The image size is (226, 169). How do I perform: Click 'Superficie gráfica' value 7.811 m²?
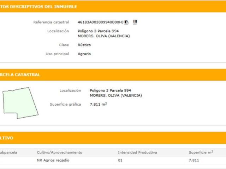pos(98,104)
